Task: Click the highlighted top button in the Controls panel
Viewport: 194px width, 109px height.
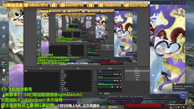Action: tap(137, 71)
